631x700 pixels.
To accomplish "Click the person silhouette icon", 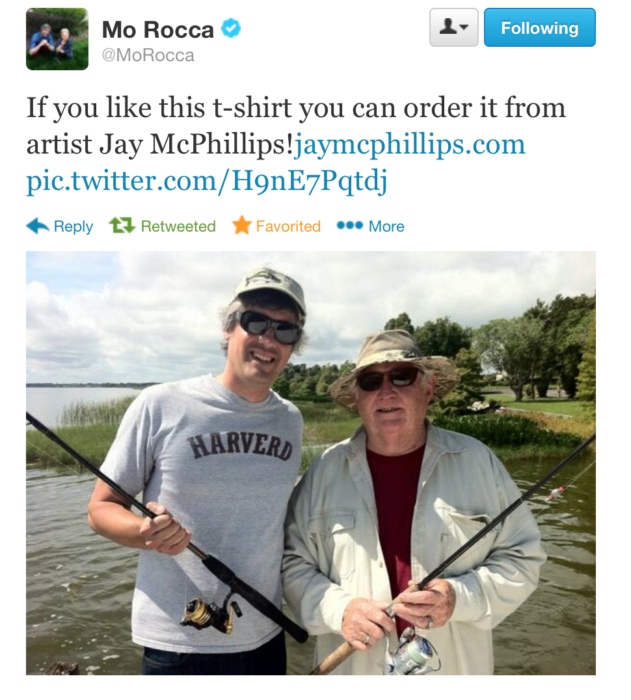I will point(448,27).
